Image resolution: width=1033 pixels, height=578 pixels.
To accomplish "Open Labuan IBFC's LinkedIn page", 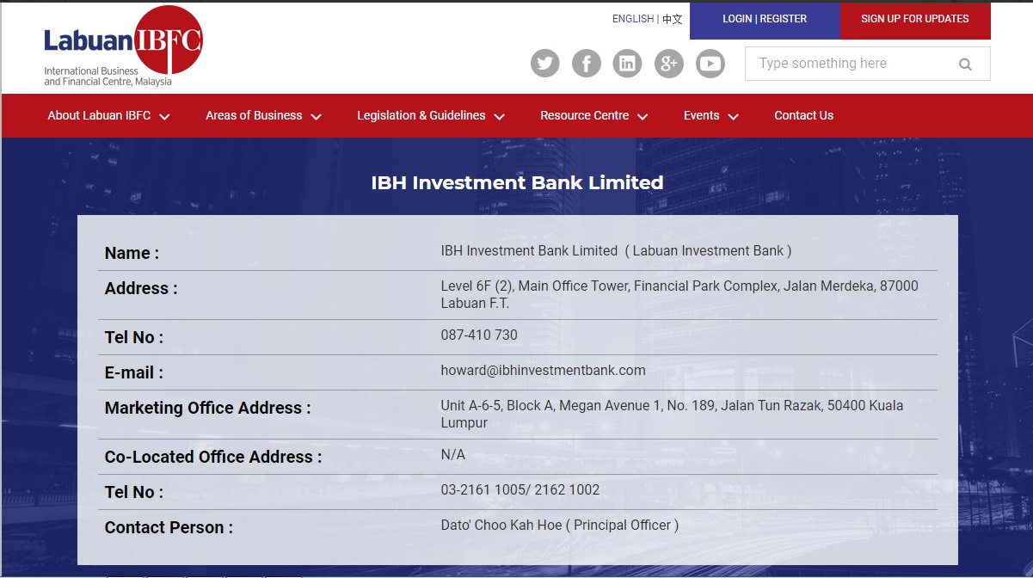I will click(627, 63).
